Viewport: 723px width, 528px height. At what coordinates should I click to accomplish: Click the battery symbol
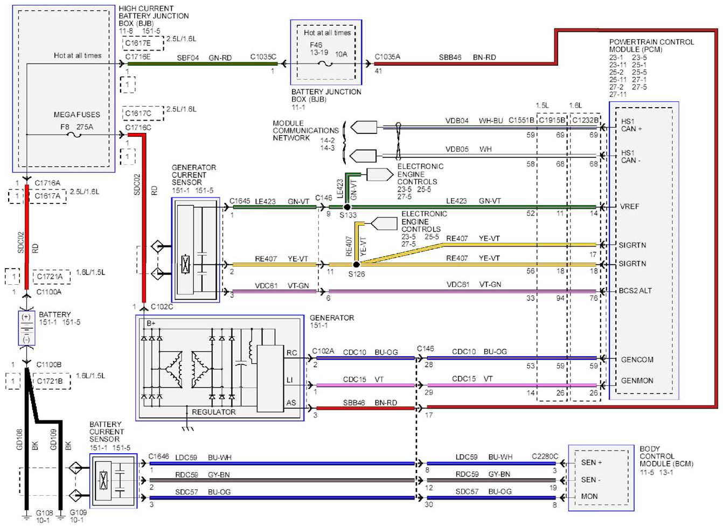pos(26,328)
